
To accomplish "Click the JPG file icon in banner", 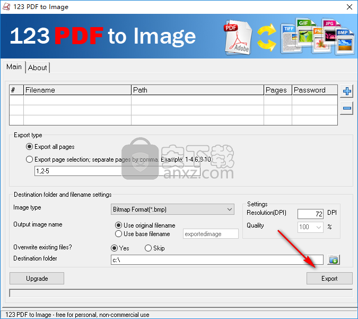I will click(331, 32).
